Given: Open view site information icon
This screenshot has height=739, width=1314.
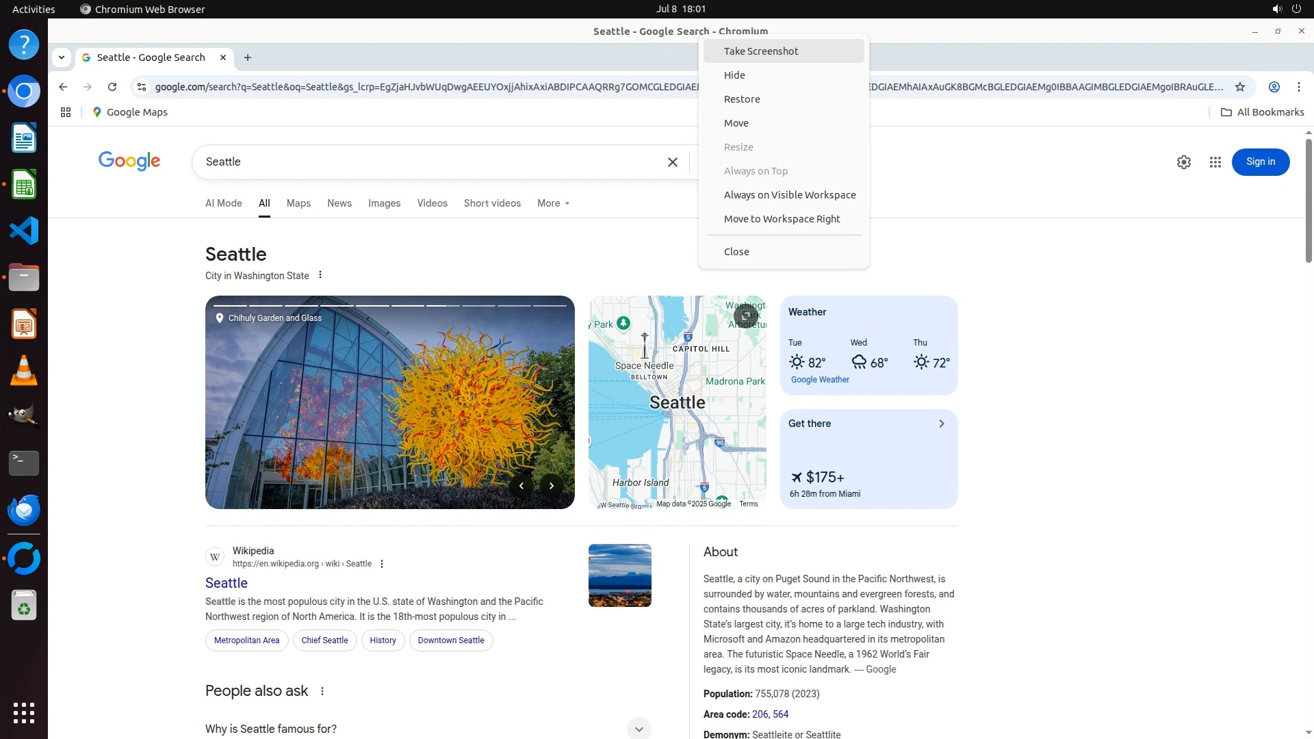Looking at the screenshot, I should click(x=141, y=87).
